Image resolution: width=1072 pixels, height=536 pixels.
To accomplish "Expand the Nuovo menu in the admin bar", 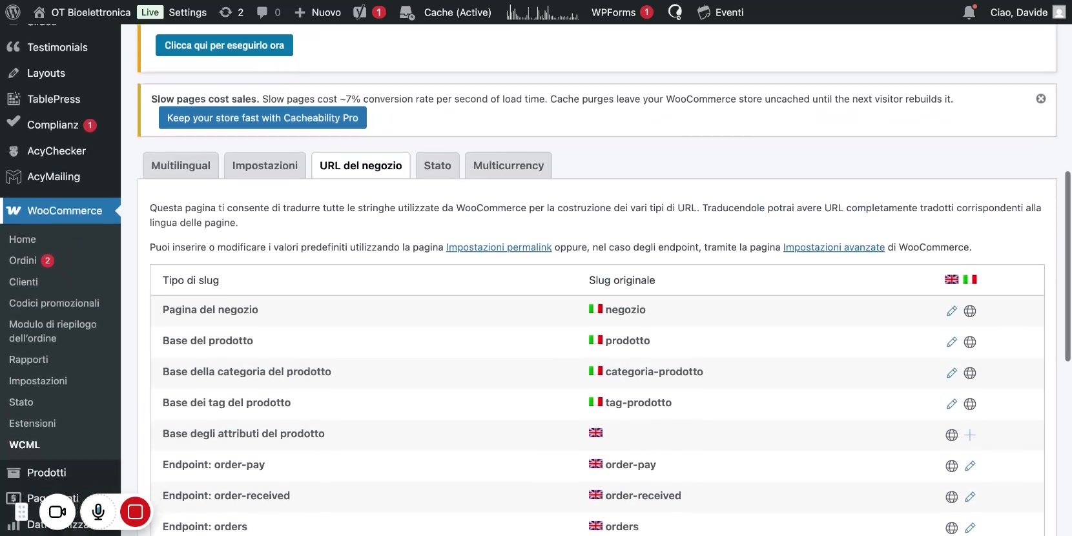I will pyautogui.click(x=318, y=12).
